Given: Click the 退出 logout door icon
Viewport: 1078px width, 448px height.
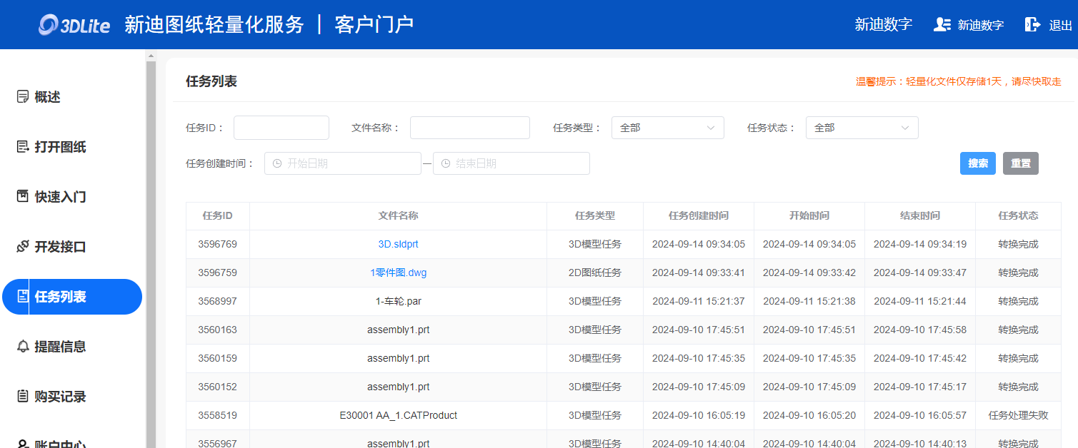Looking at the screenshot, I should tap(1032, 25).
